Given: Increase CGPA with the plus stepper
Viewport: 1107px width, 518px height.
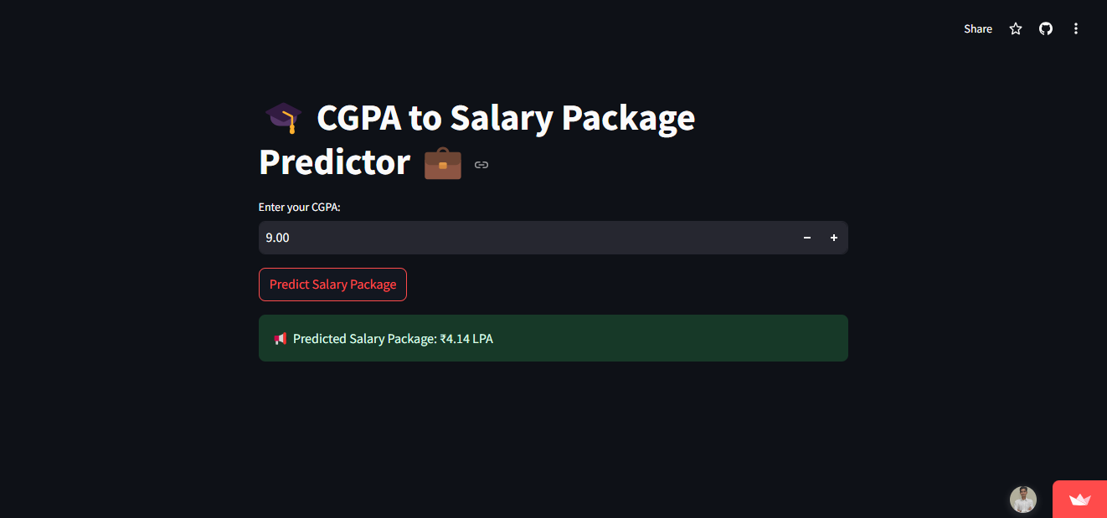Looking at the screenshot, I should pyautogui.click(x=834, y=238).
